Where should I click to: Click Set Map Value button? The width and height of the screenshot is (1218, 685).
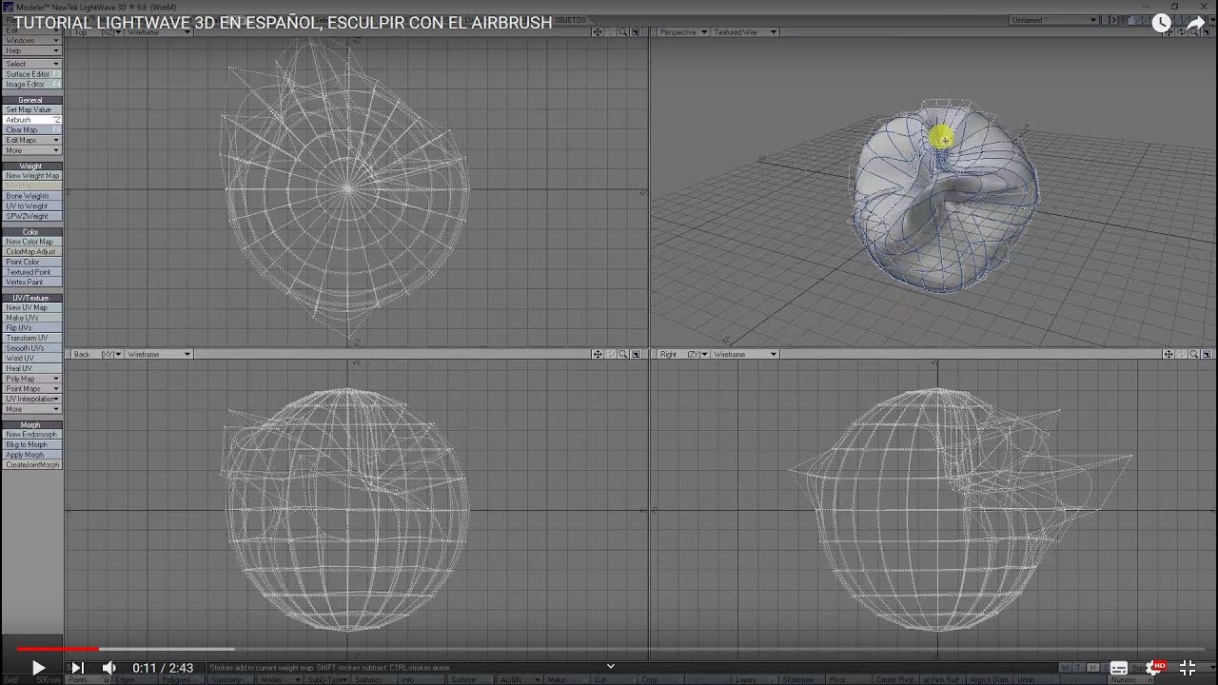32,109
